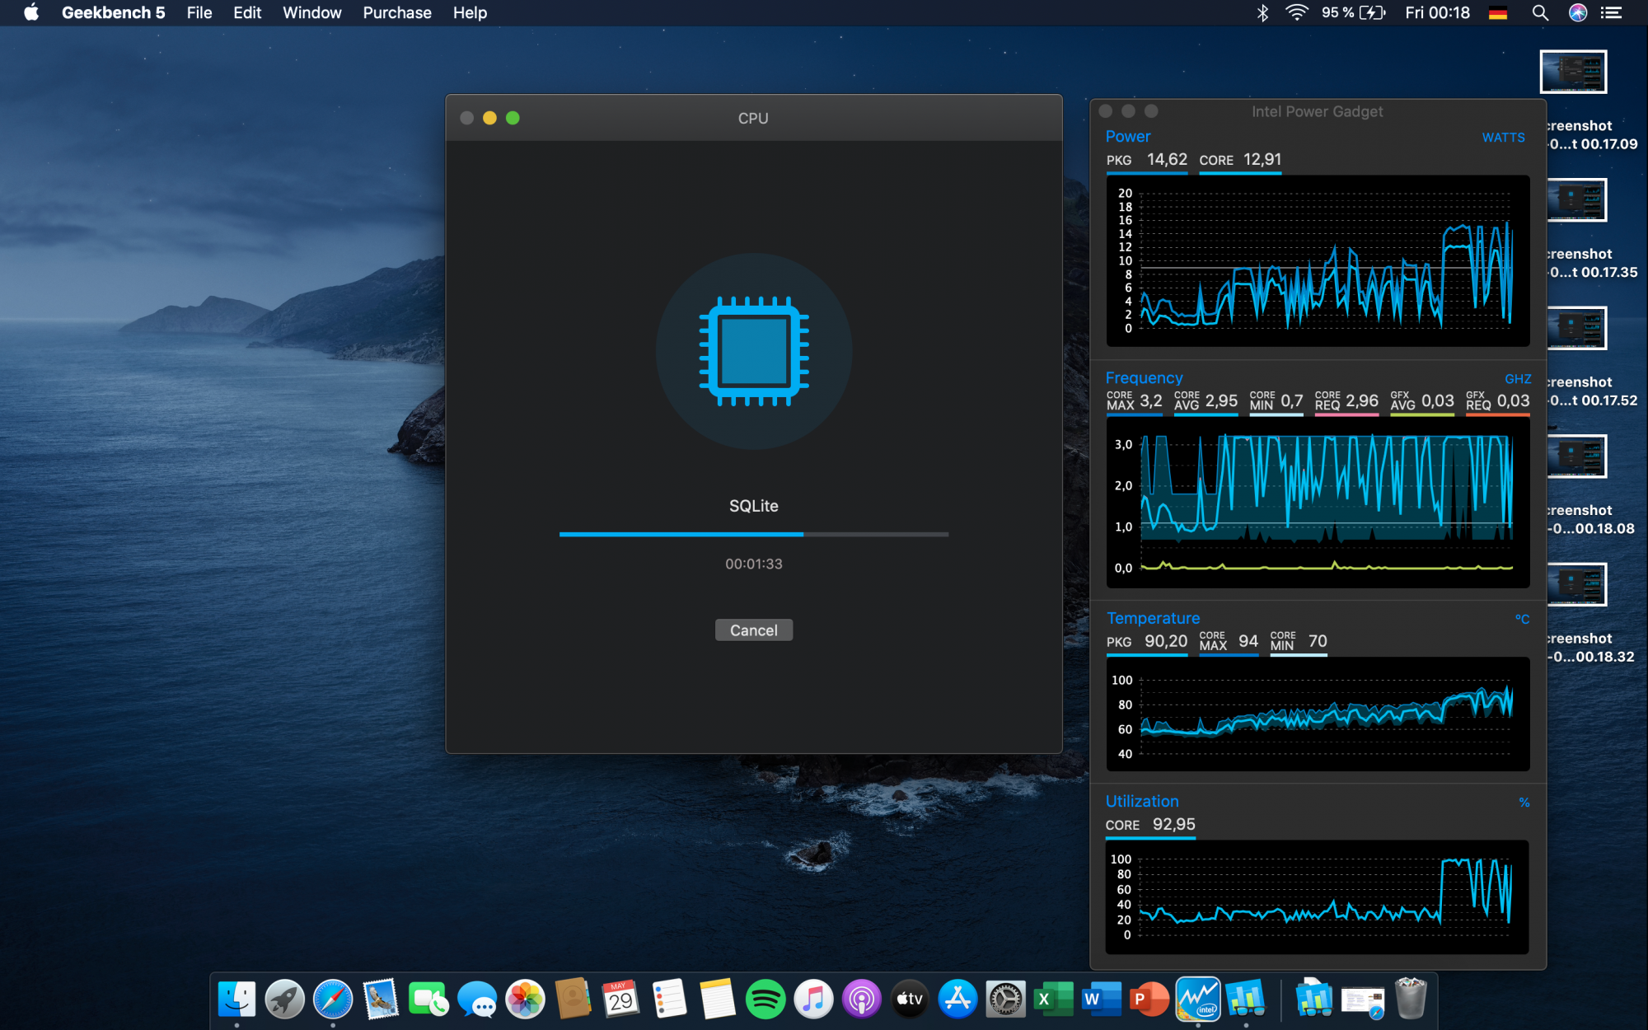Open the Notification Center list icon
This screenshot has height=1030, width=1648.
pos(1611,12)
